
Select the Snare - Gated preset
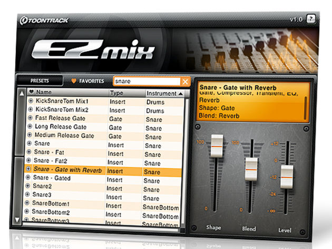[52, 178]
